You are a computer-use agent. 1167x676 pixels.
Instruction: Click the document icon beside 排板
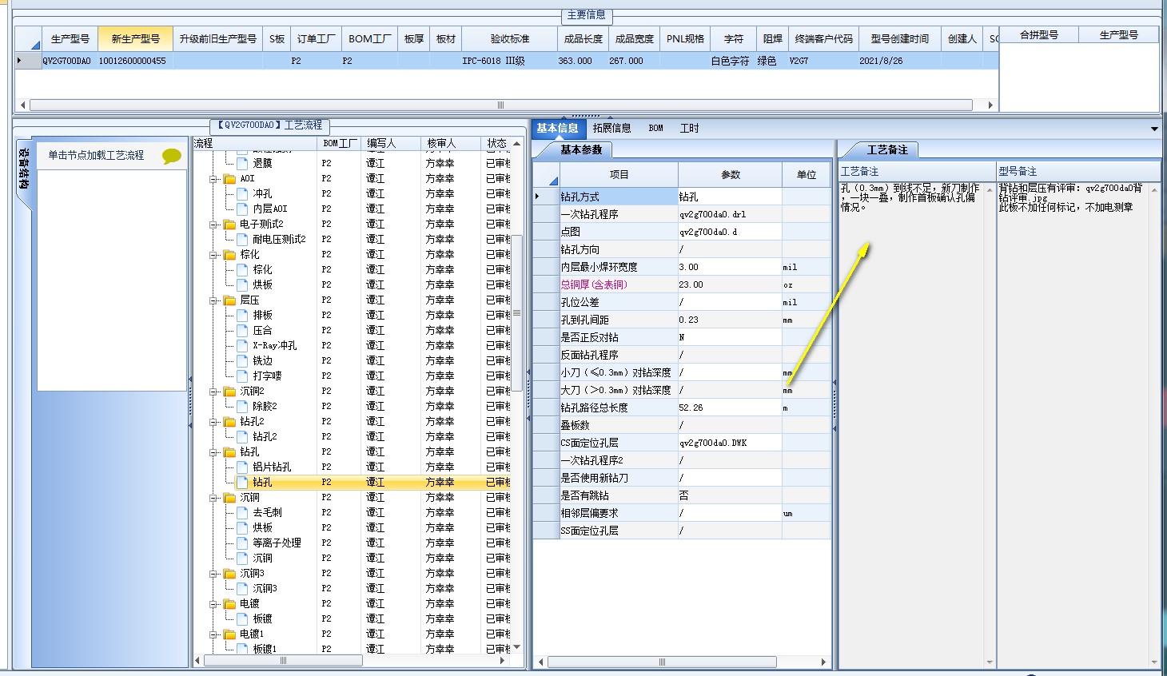coord(243,315)
